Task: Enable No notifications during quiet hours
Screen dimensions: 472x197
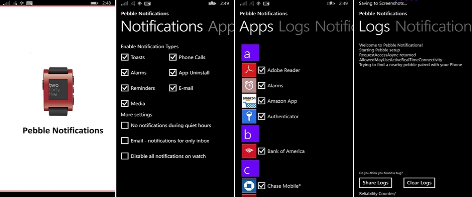Action: click(x=125, y=125)
